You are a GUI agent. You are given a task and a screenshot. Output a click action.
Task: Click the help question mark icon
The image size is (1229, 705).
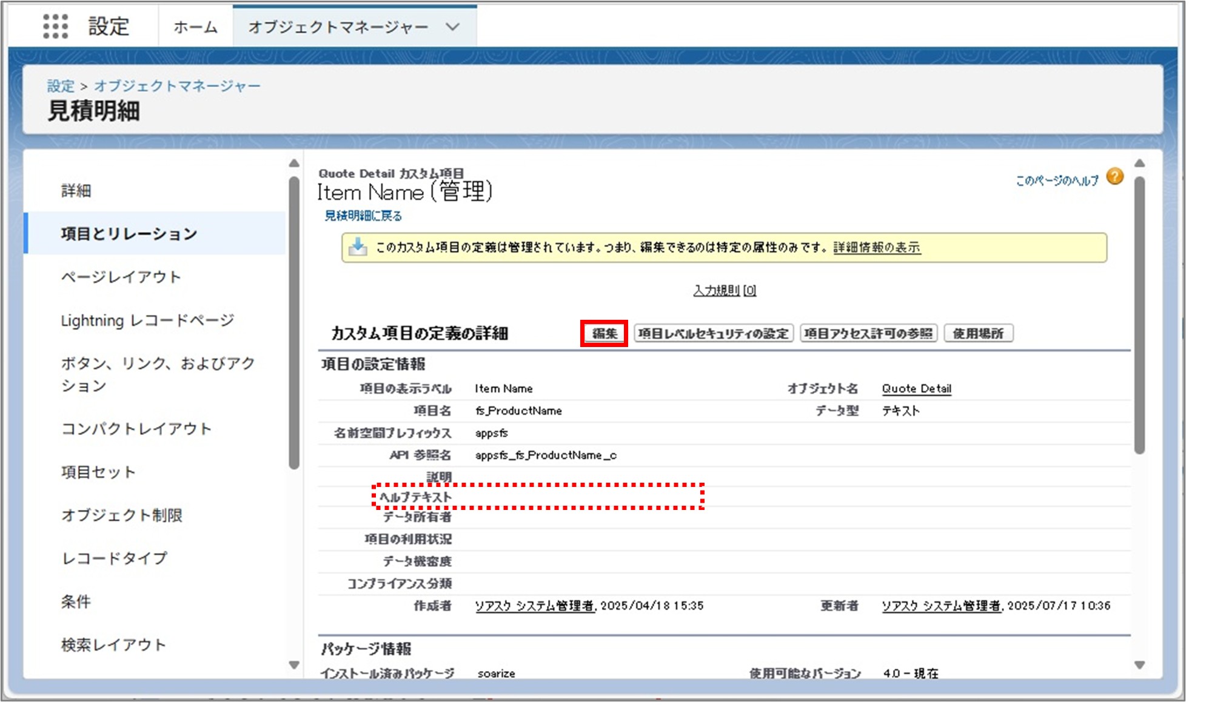(x=1116, y=177)
